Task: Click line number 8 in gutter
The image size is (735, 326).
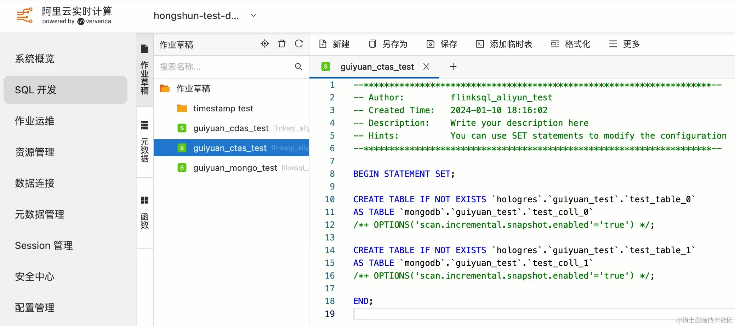Action: 332,174
